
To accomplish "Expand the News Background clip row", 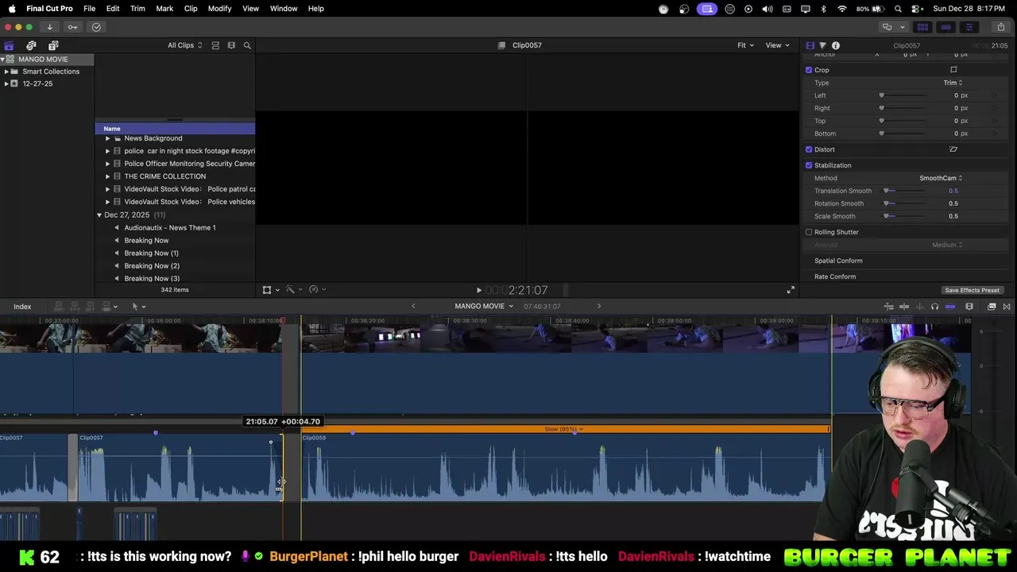I will 107,138.
